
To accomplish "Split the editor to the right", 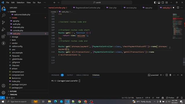I will tap(178, 8).
